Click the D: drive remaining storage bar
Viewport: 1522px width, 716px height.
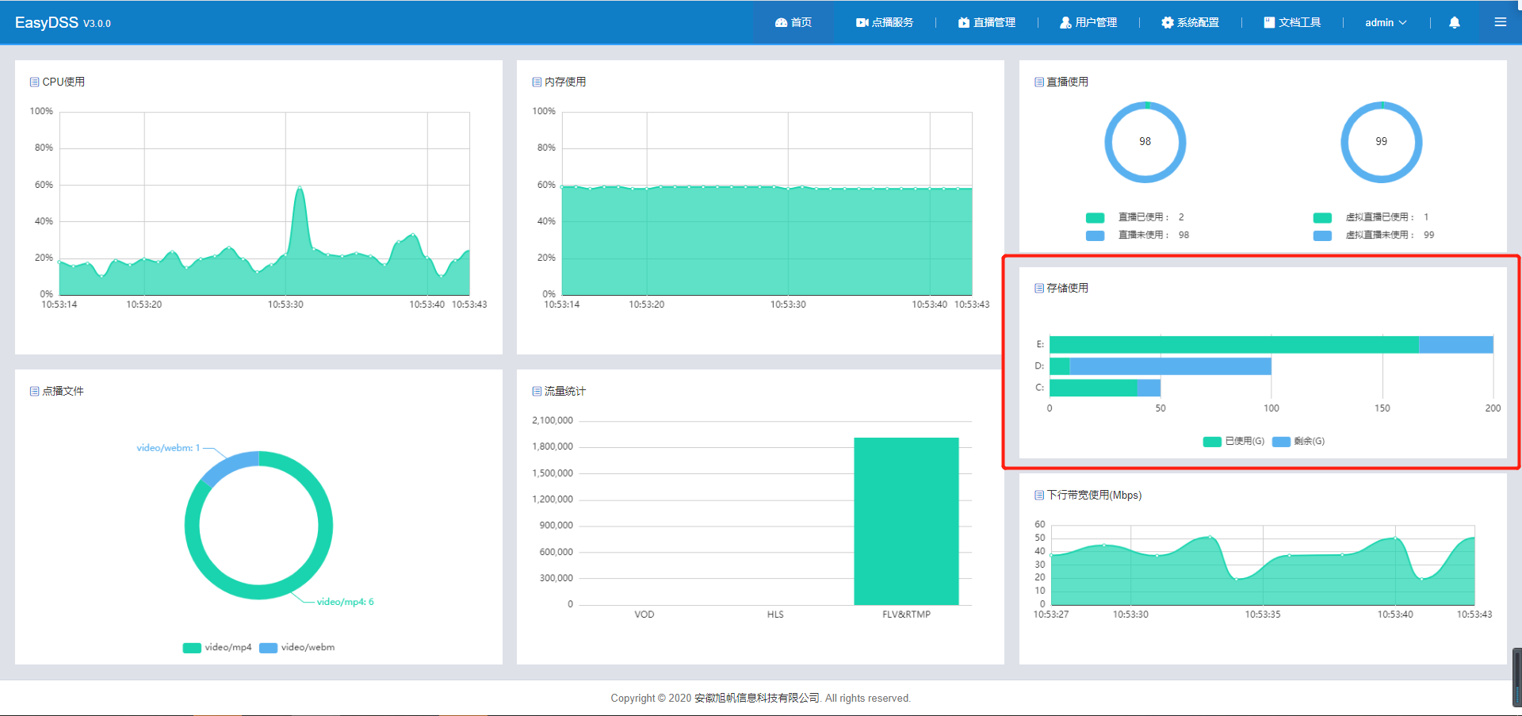tap(1170, 366)
